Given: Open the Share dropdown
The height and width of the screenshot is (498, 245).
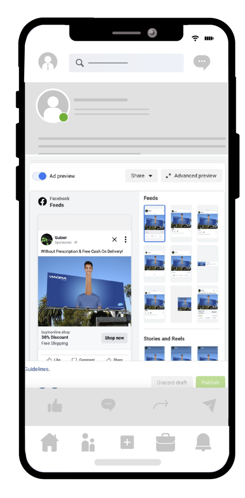Looking at the screenshot, I should pos(141,176).
